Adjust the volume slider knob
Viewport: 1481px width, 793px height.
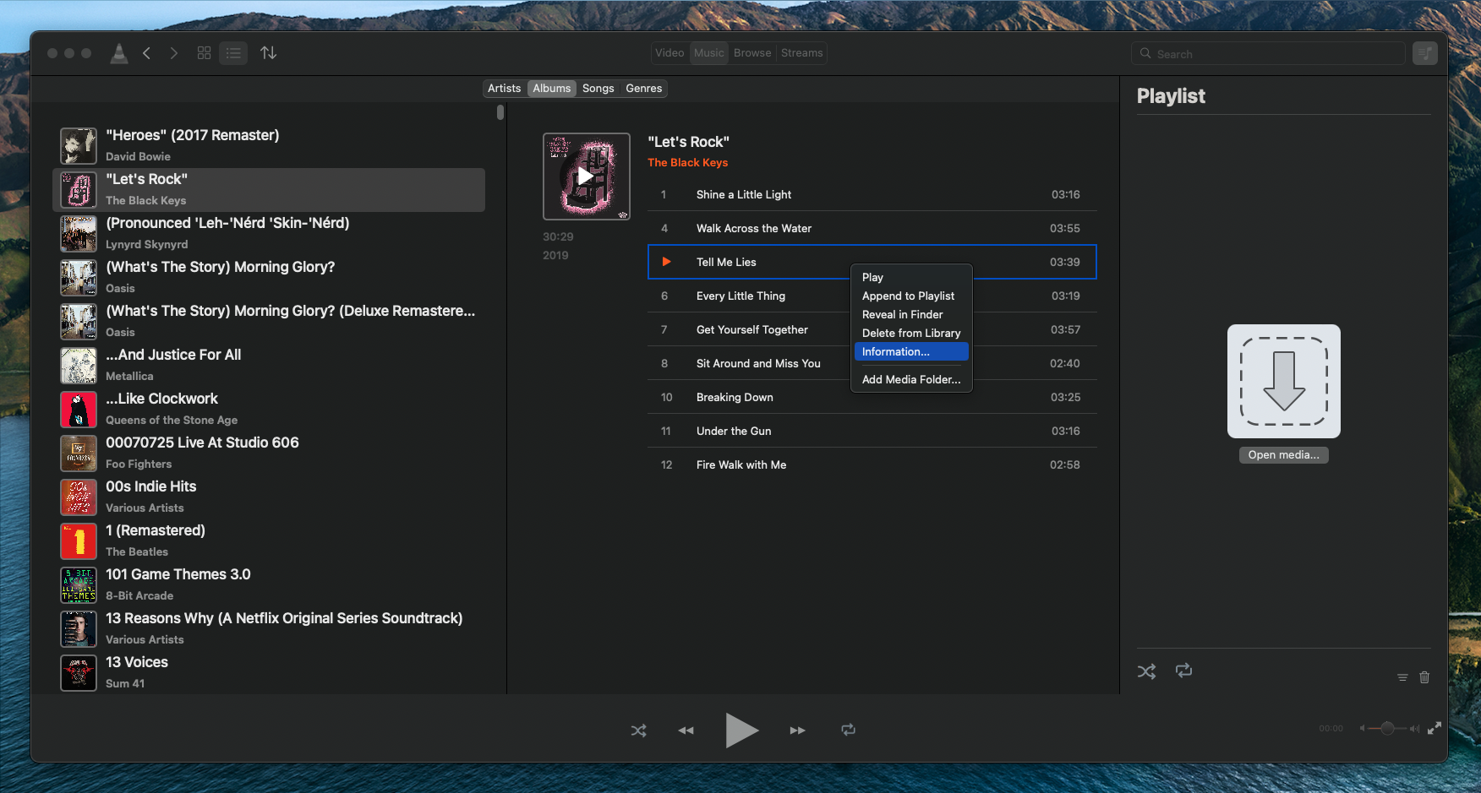coord(1387,728)
